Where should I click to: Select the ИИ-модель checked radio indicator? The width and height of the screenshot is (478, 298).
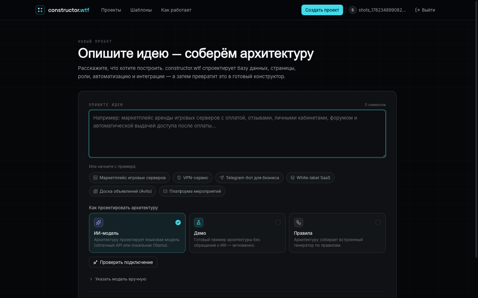[178, 223]
